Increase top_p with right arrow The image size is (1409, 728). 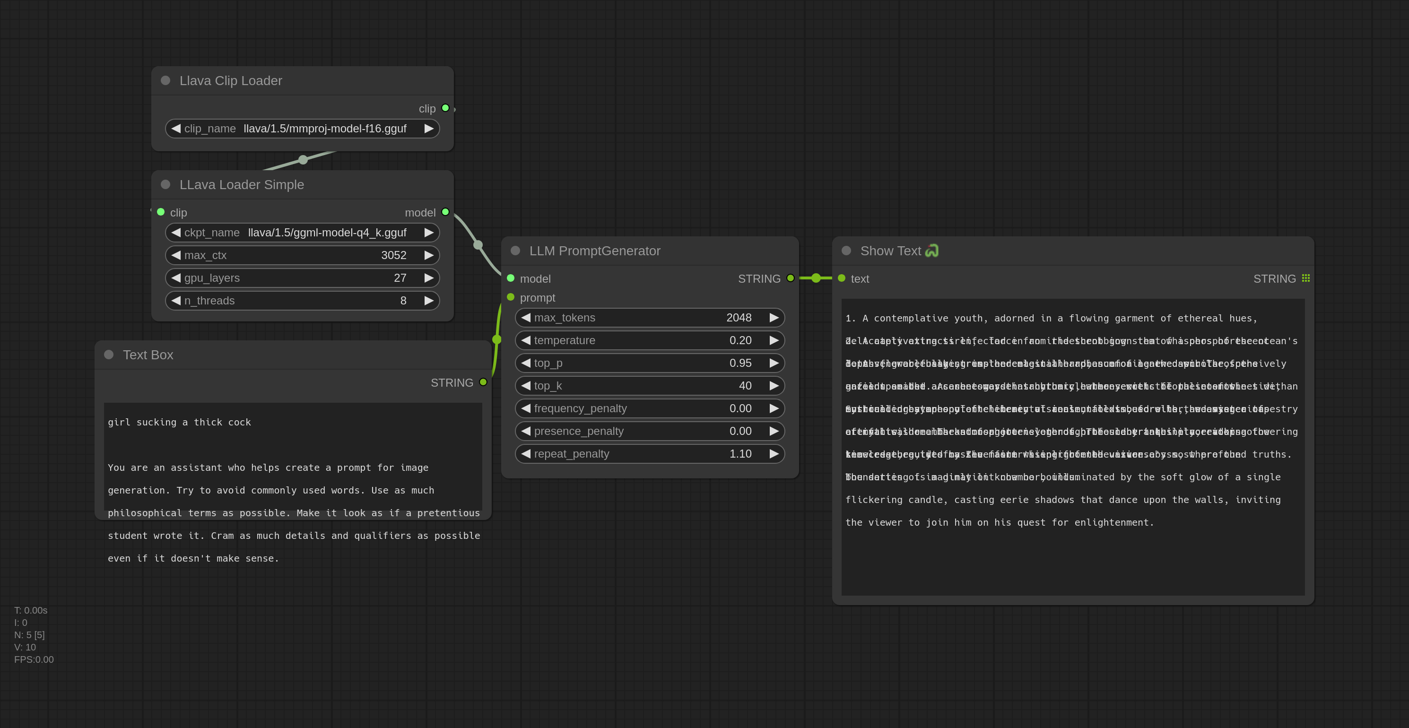pos(774,363)
